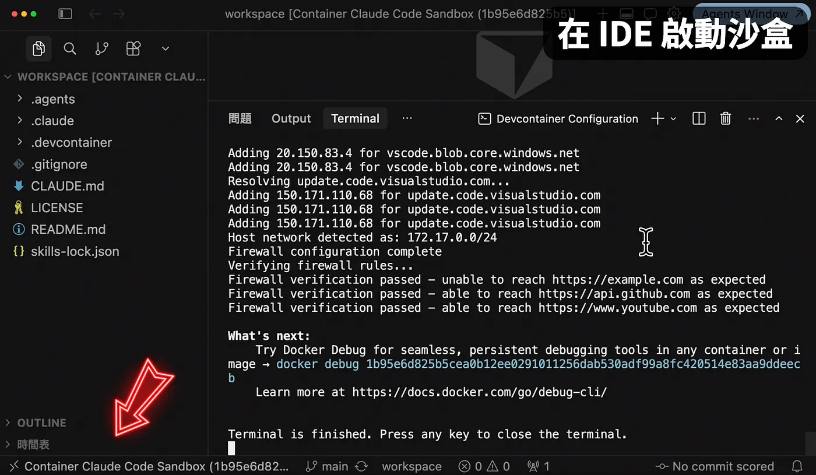Go back with the left arrow
816x475 pixels.
(94, 14)
